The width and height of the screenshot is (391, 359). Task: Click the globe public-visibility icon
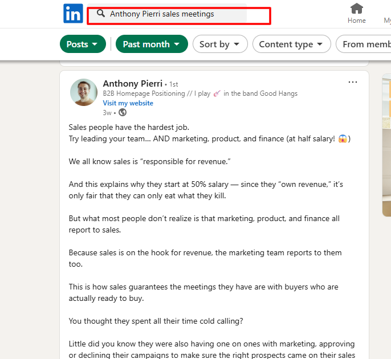(123, 113)
